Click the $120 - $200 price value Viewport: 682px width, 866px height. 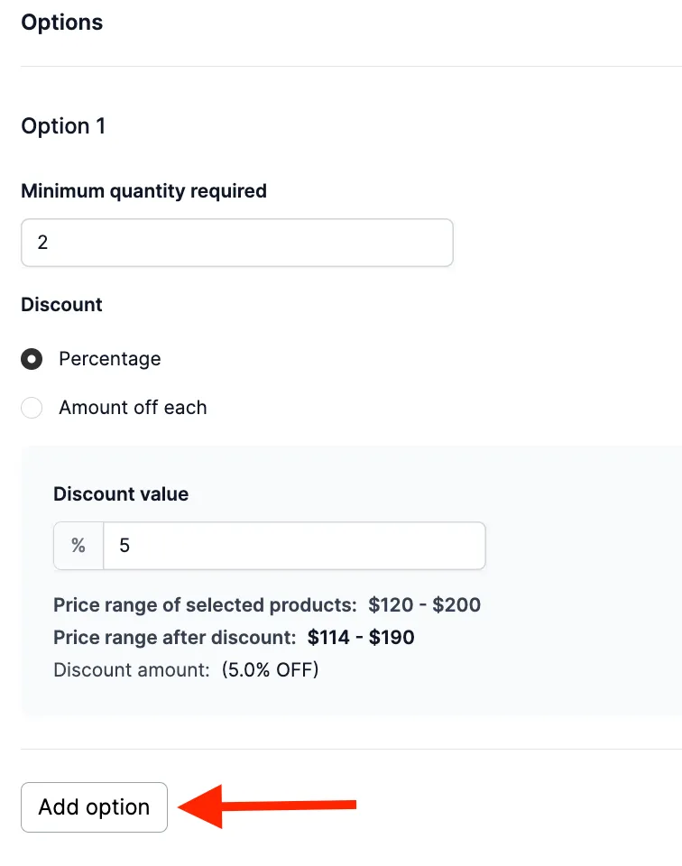[x=425, y=604]
